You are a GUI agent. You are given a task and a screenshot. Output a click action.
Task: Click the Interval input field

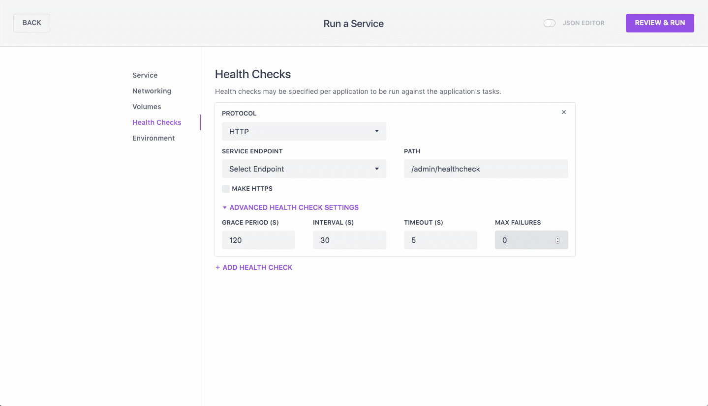click(349, 240)
